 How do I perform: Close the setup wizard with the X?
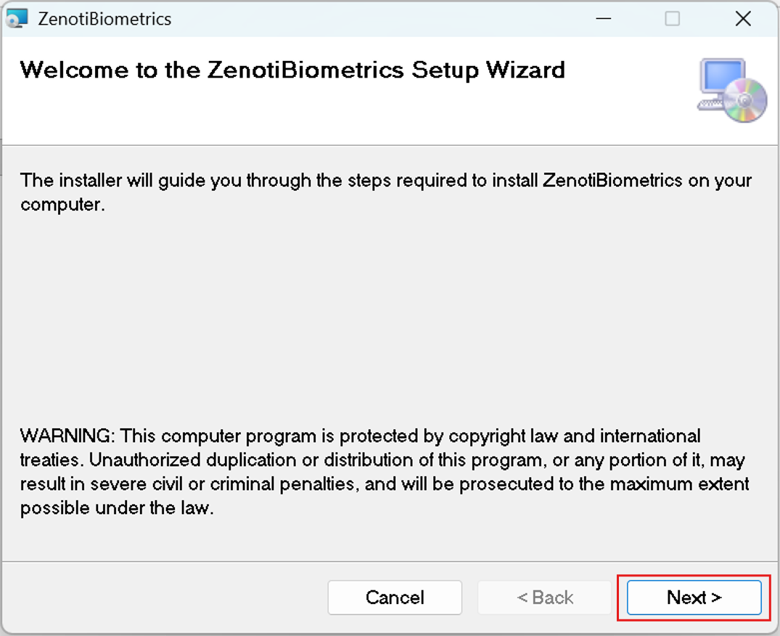click(743, 18)
